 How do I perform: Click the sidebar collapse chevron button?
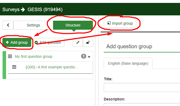[x=8, y=25]
